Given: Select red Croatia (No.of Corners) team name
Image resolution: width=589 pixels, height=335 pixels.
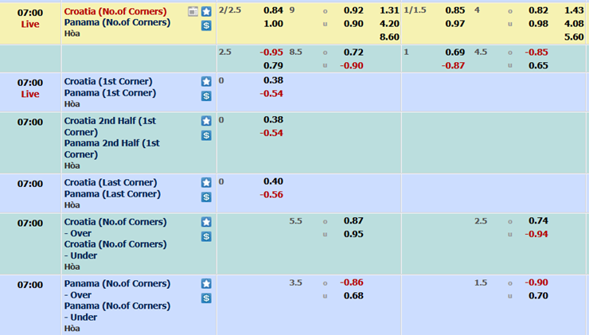Looking at the screenshot, I should [115, 11].
